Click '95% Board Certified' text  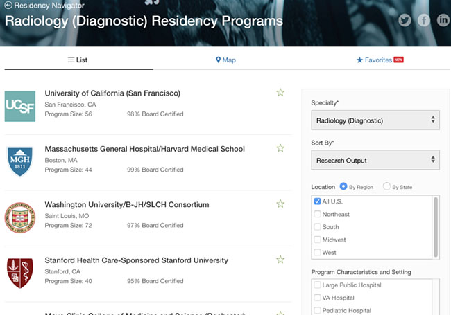coord(155,281)
